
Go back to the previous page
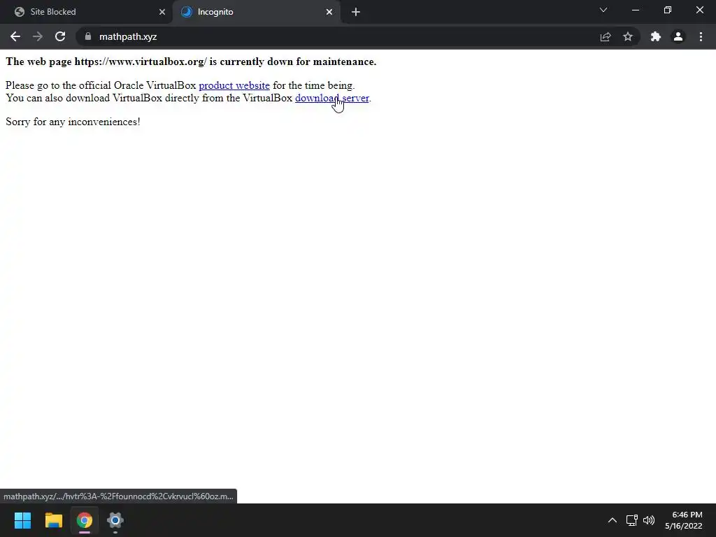pos(15,36)
